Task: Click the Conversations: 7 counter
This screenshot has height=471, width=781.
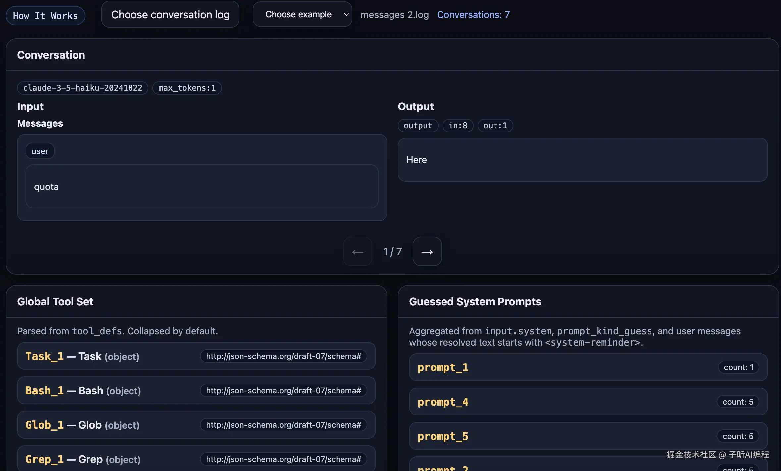Action: (x=473, y=15)
